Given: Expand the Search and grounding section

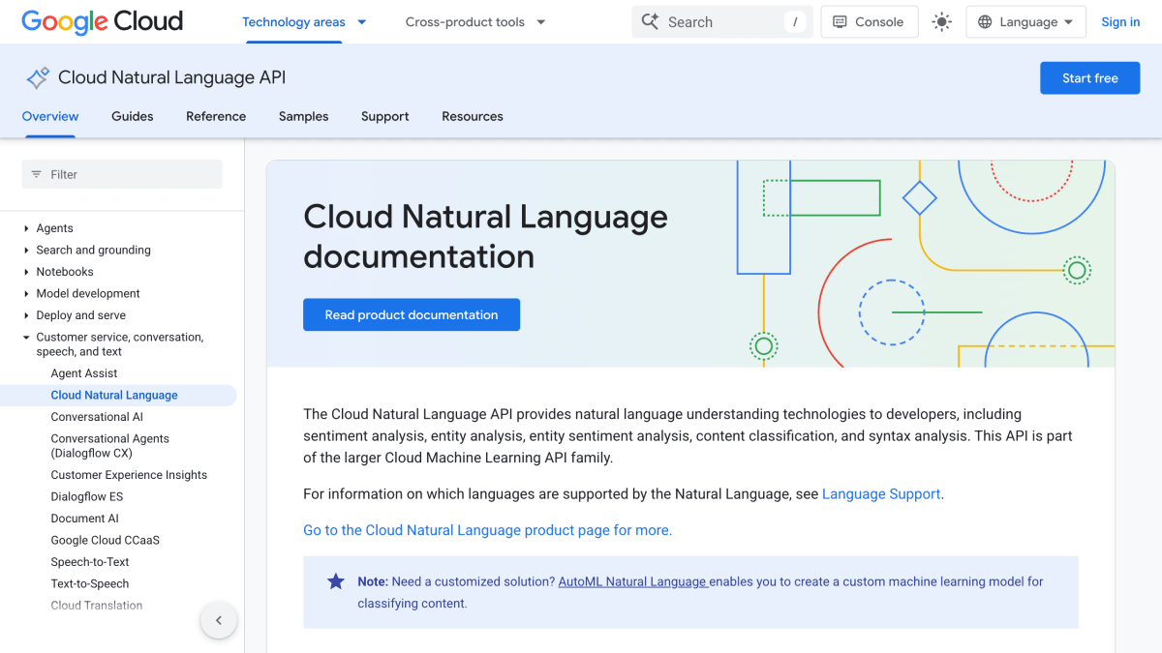Looking at the screenshot, I should tap(26, 250).
